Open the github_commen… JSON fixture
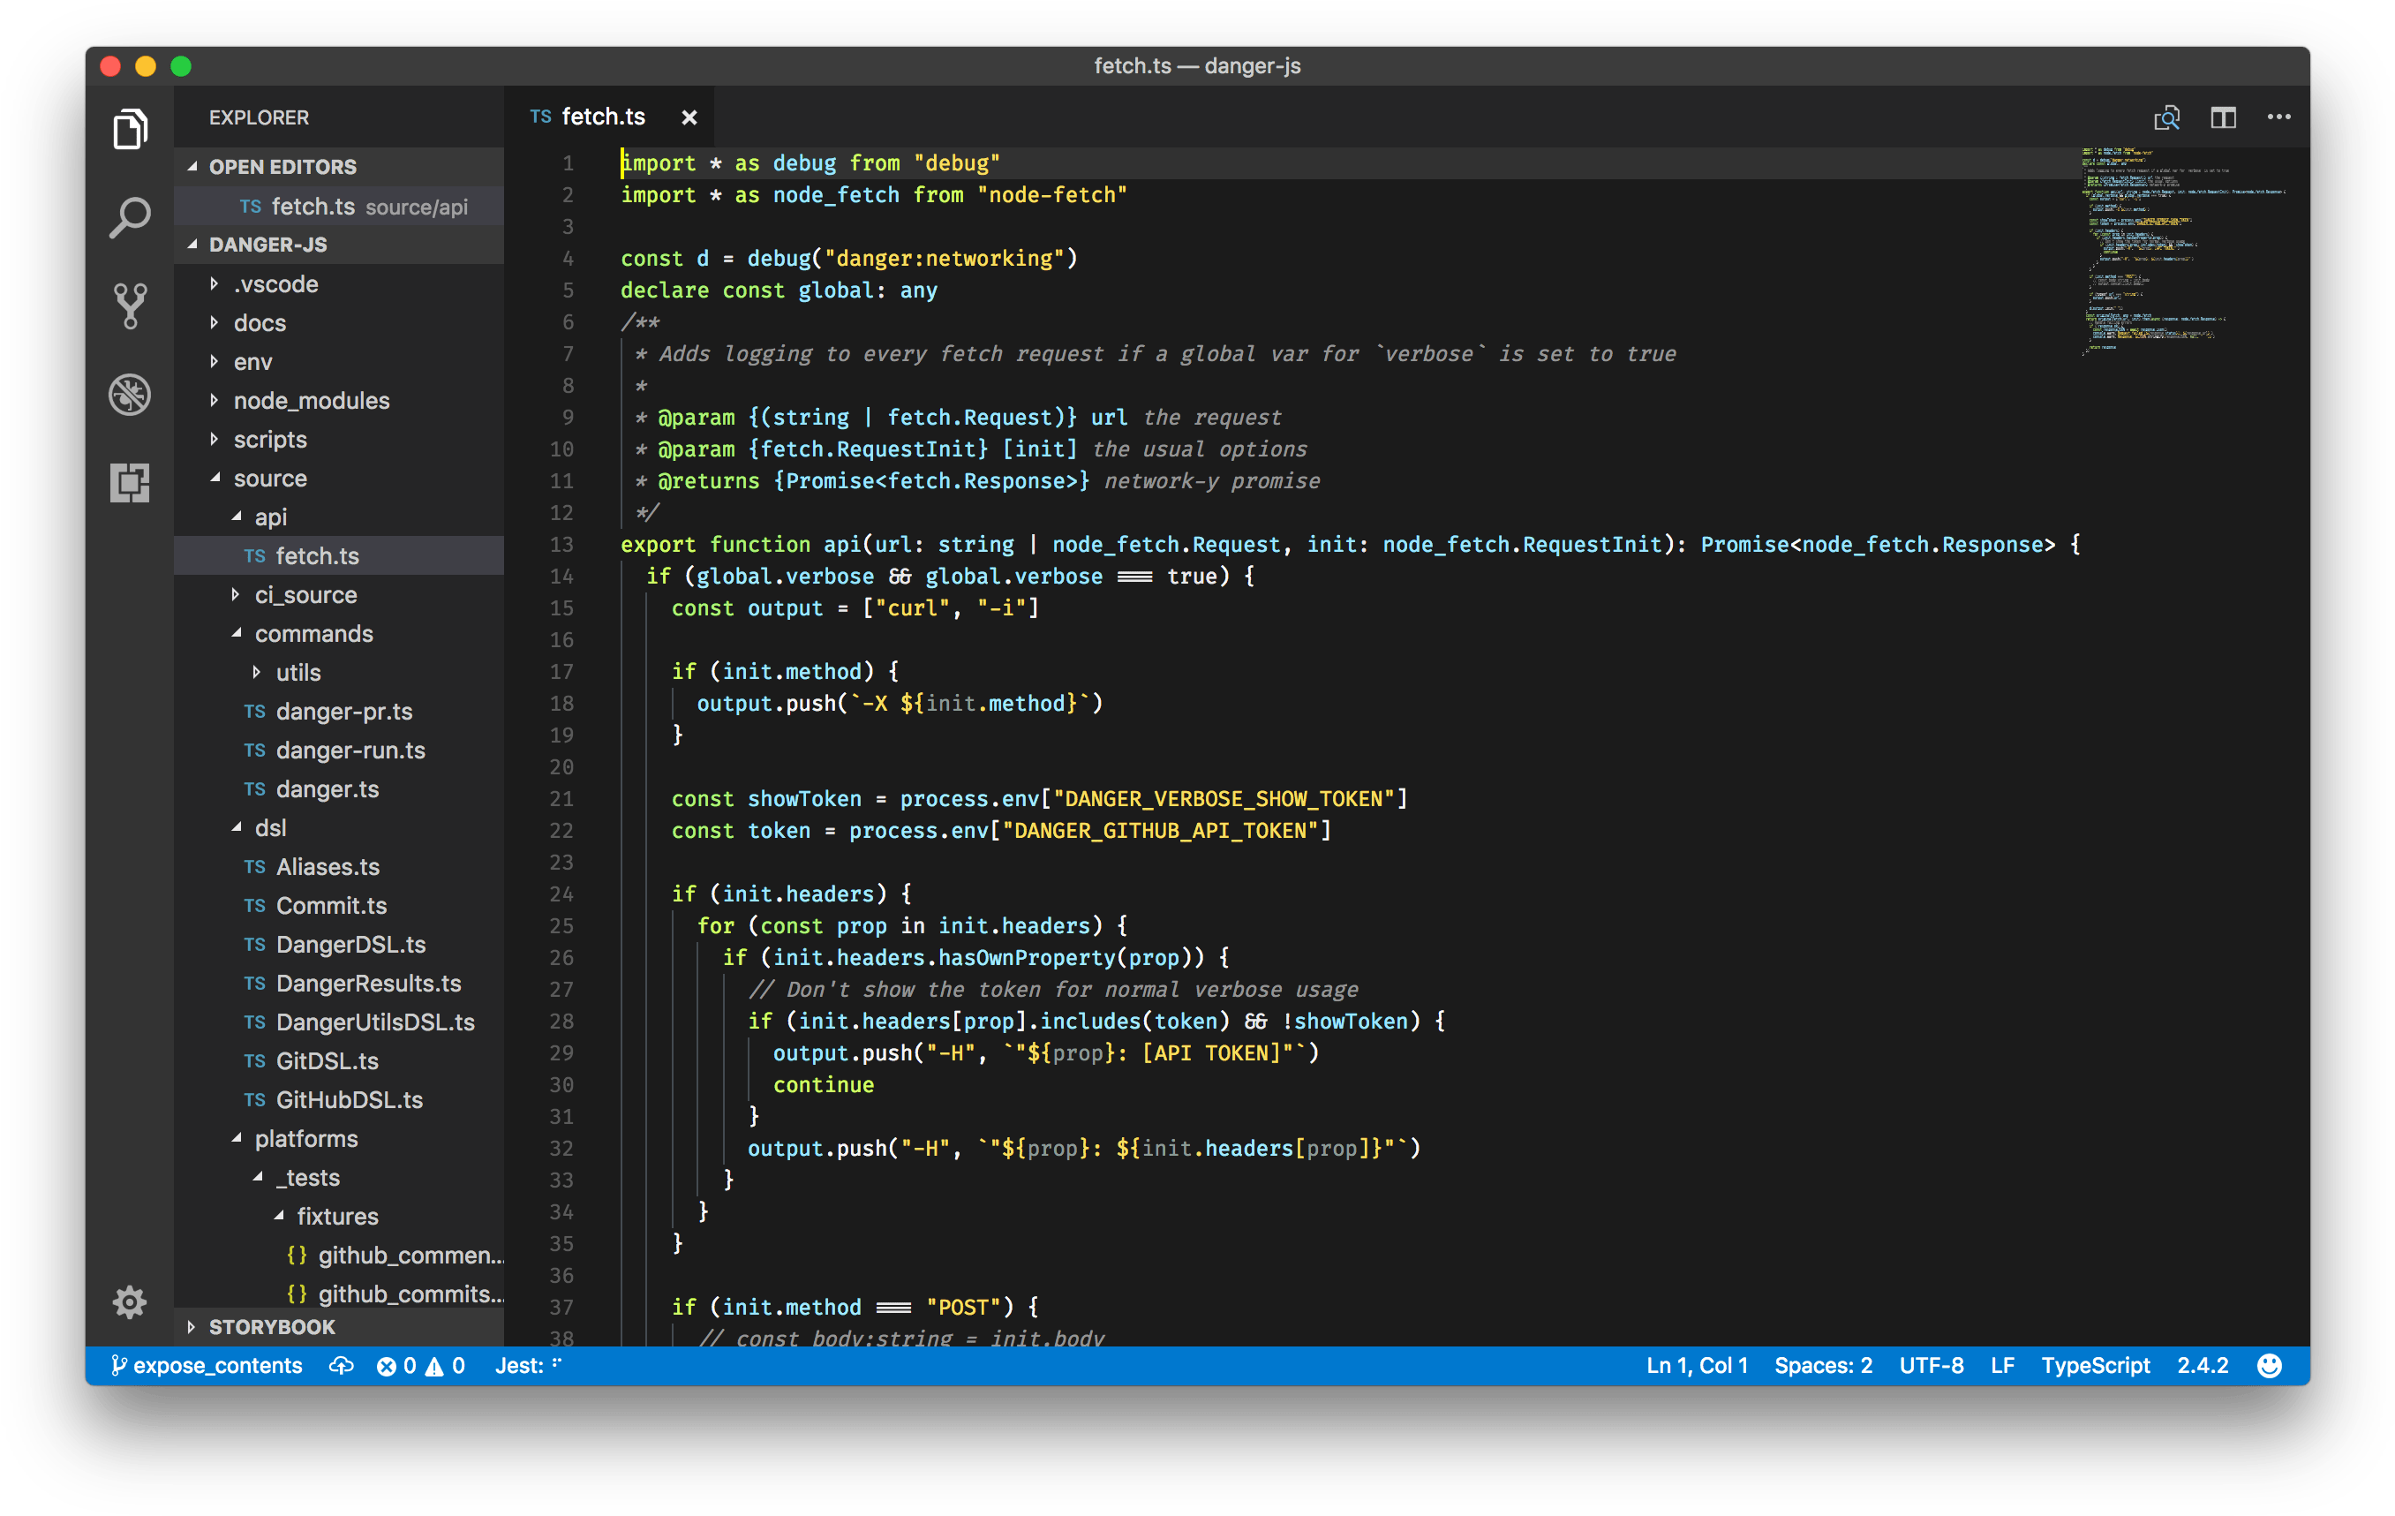Image resolution: width=2395 pixels, height=1516 pixels. point(339,1255)
